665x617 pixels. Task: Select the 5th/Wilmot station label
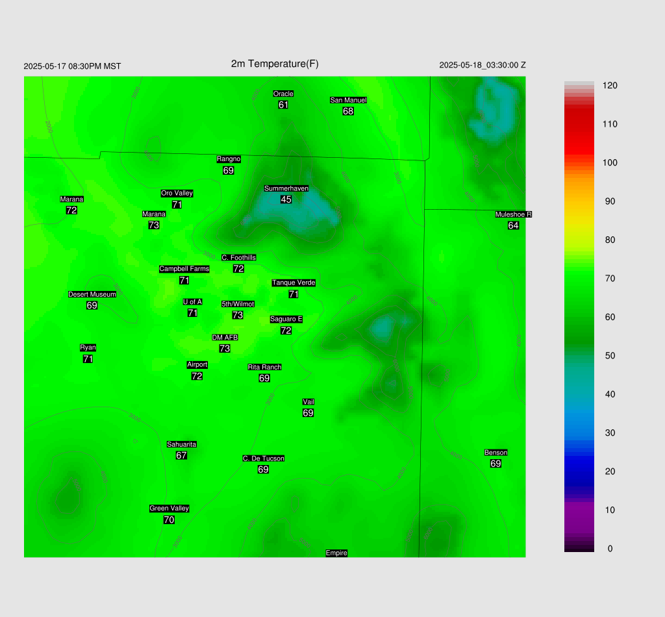[238, 304]
